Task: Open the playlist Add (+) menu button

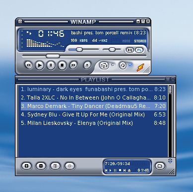Action: pos(27,166)
